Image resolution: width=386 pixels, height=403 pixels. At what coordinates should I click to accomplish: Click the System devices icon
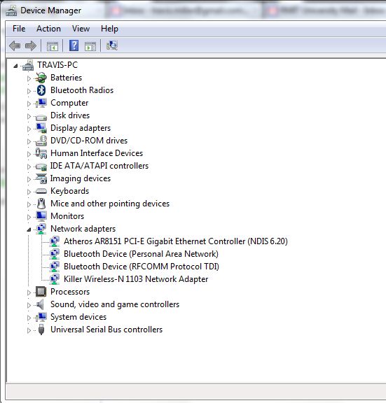[41, 317]
